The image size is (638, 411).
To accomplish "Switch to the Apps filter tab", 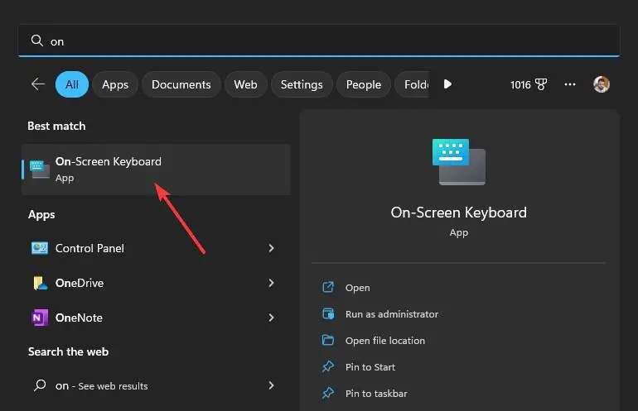I will [115, 84].
